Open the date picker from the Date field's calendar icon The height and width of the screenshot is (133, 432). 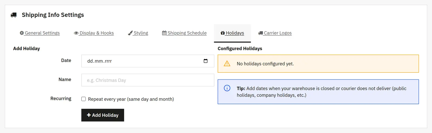pos(205,61)
